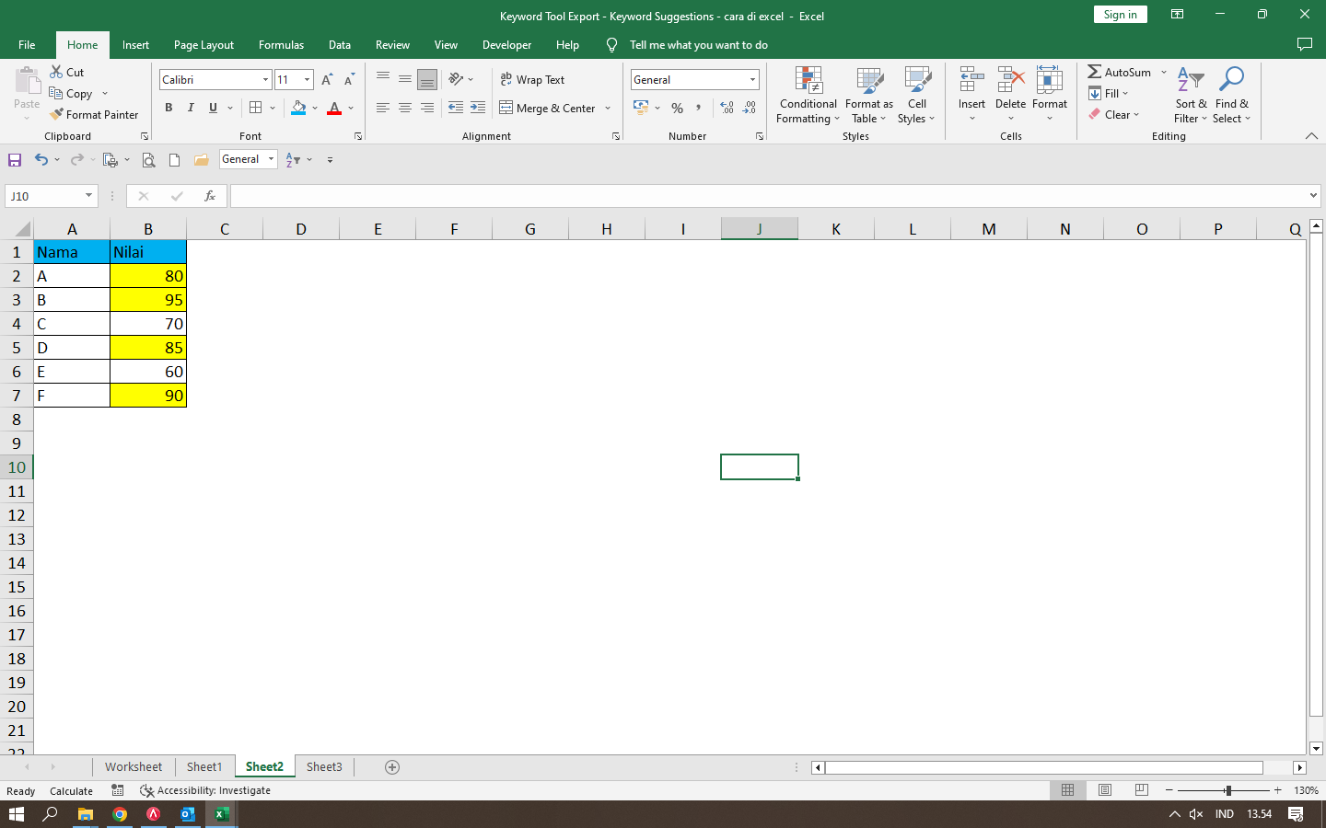Click Increase Decimal icon

pyautogui.click(x=727, y=108)
